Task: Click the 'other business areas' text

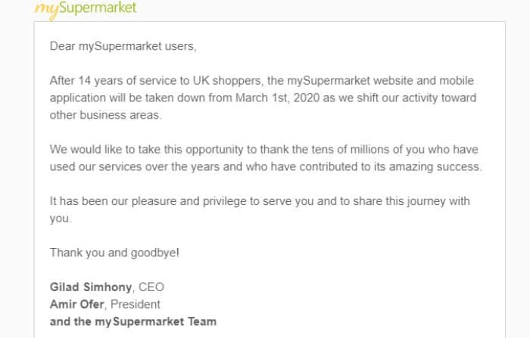Action: coord(105,115)
